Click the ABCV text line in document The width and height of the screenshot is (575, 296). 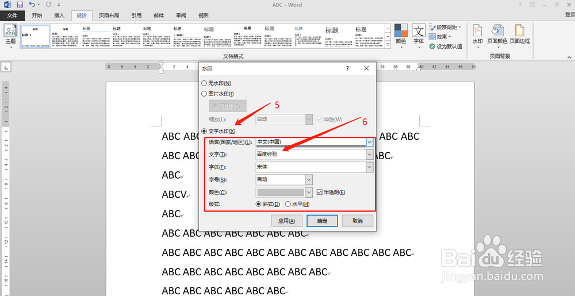point(175,194)
